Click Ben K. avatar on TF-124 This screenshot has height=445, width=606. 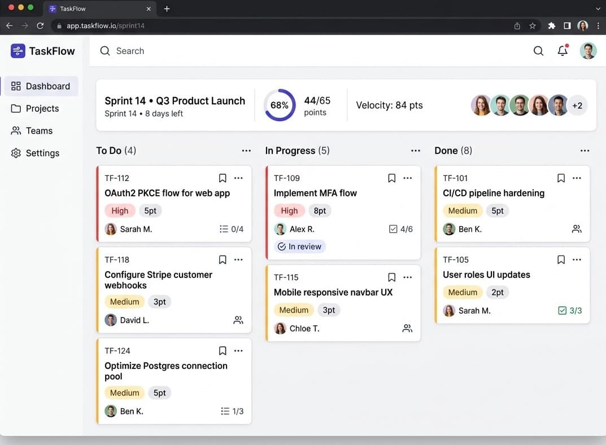[111, 411]
